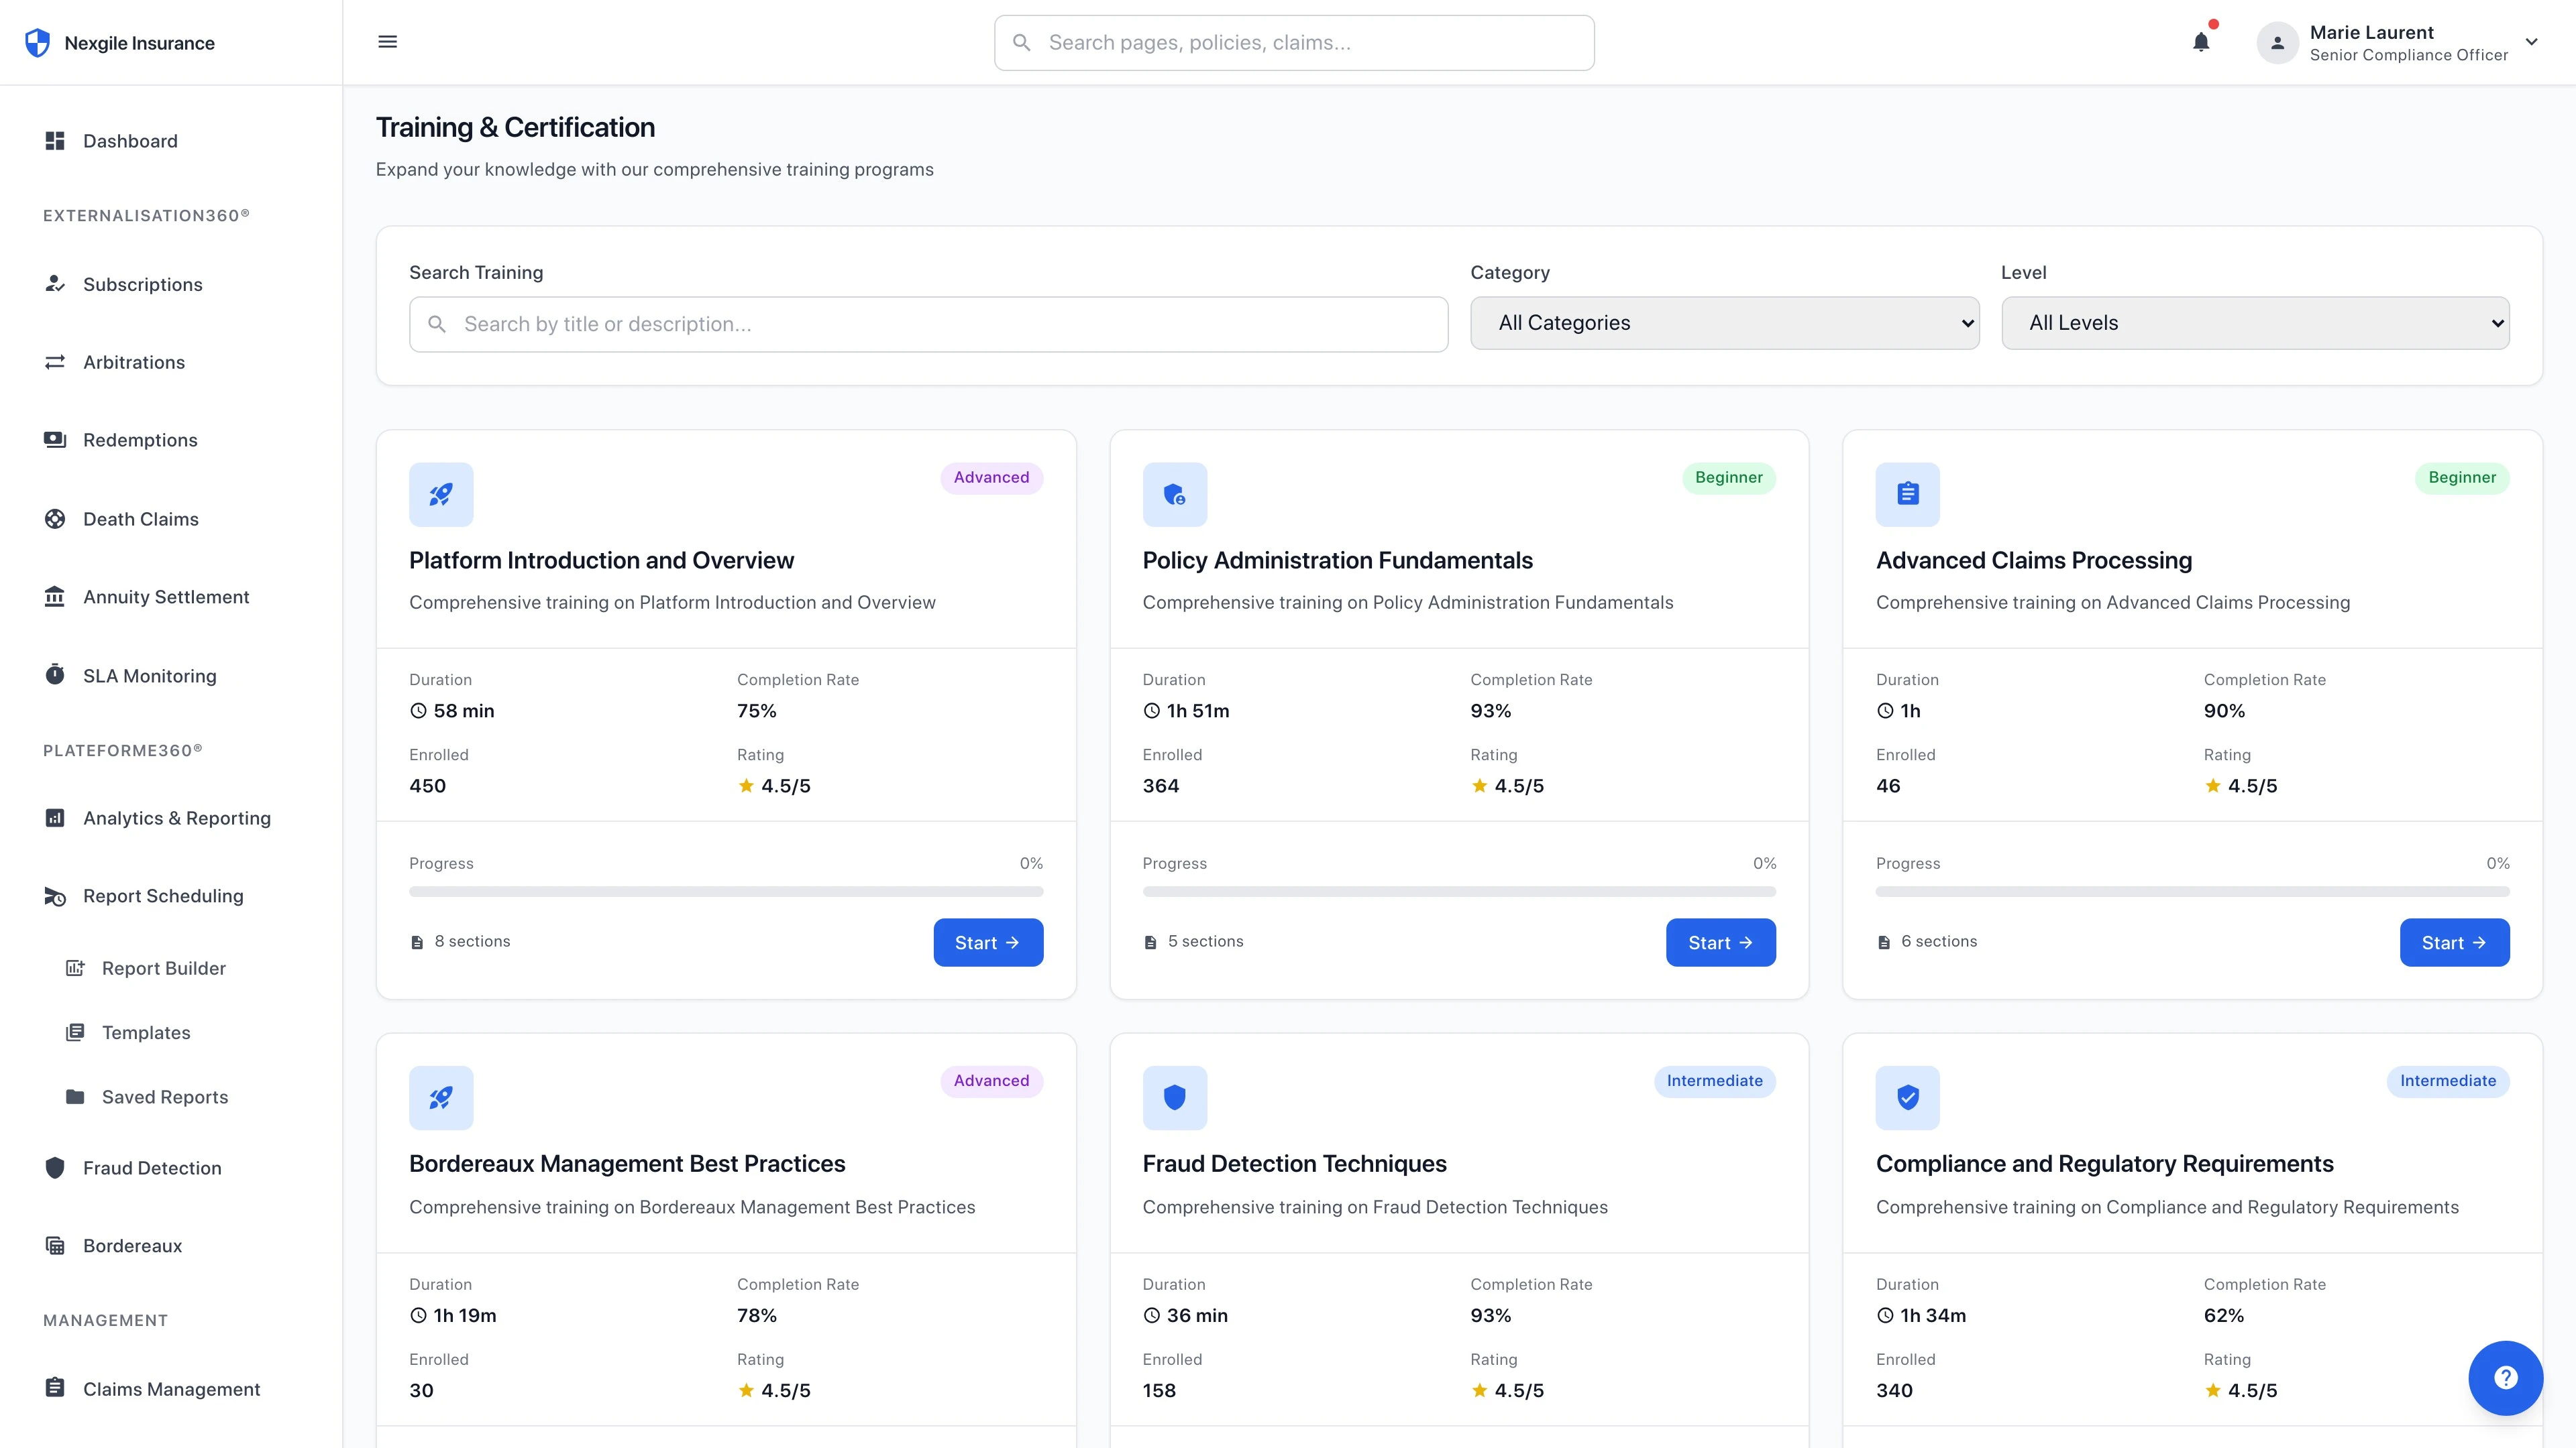Image resolution: width=2576 pixels, height=1448 pixels.
Task: Click the Advanced Claims Processing progress bar
Action: [2192, 892]
